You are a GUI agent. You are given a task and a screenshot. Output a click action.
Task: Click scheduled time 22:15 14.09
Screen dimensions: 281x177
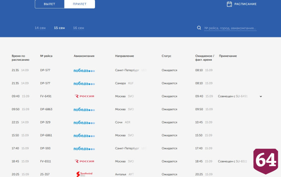coord(20,122)
